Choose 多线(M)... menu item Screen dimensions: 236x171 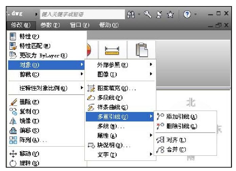[111, 126]
